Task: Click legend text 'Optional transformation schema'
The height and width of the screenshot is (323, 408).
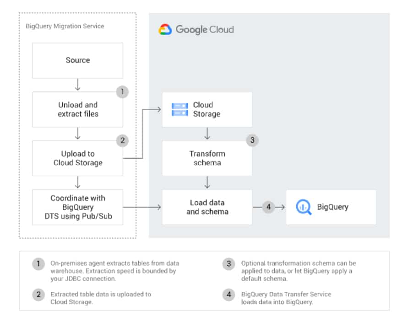Action: pos(299,271)
